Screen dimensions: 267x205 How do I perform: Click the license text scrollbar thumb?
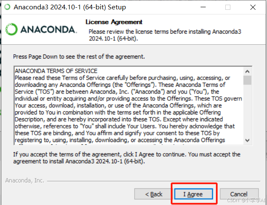click(247, 80)
